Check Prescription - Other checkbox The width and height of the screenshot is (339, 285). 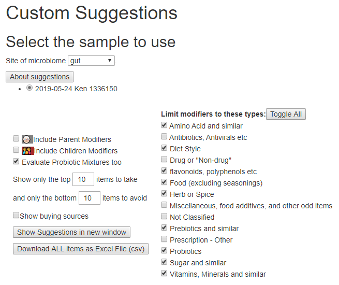[164, 239]
